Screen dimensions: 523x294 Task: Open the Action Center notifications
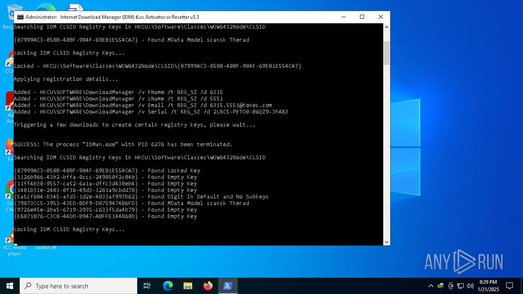pos(510,286)
